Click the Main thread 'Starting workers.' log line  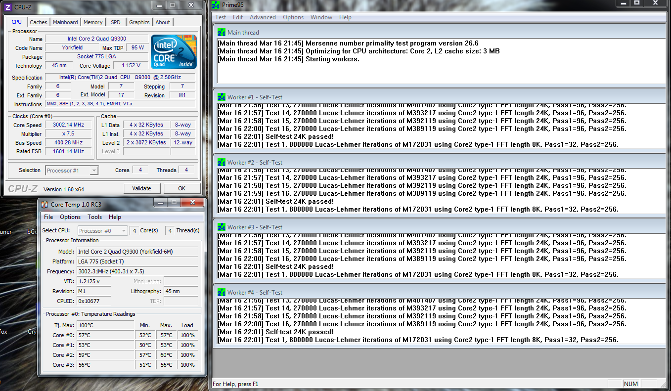click(288, 59)
